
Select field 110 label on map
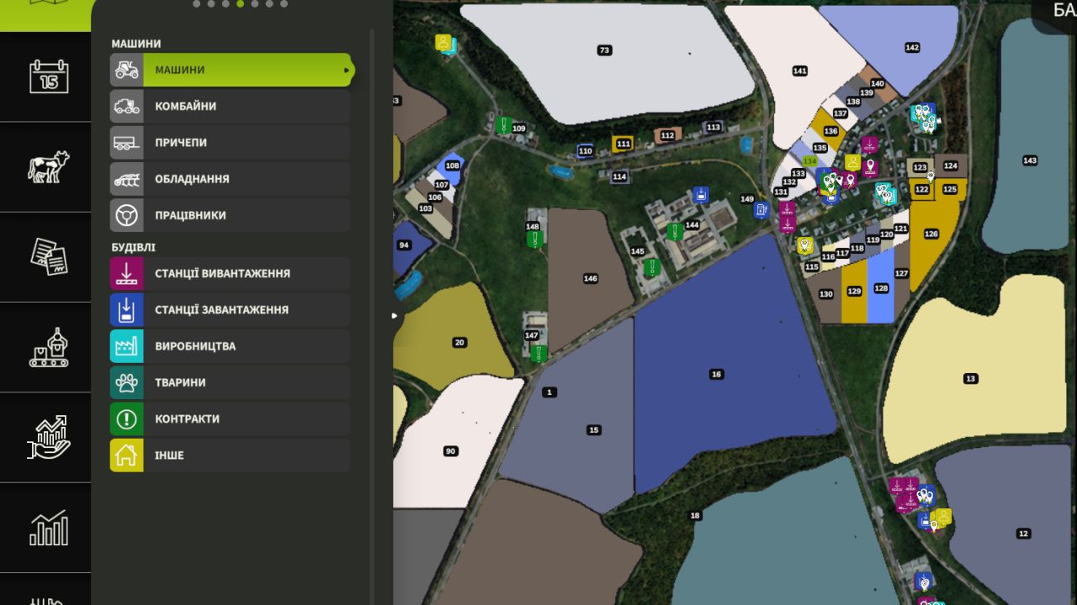(x=586, y=151)
